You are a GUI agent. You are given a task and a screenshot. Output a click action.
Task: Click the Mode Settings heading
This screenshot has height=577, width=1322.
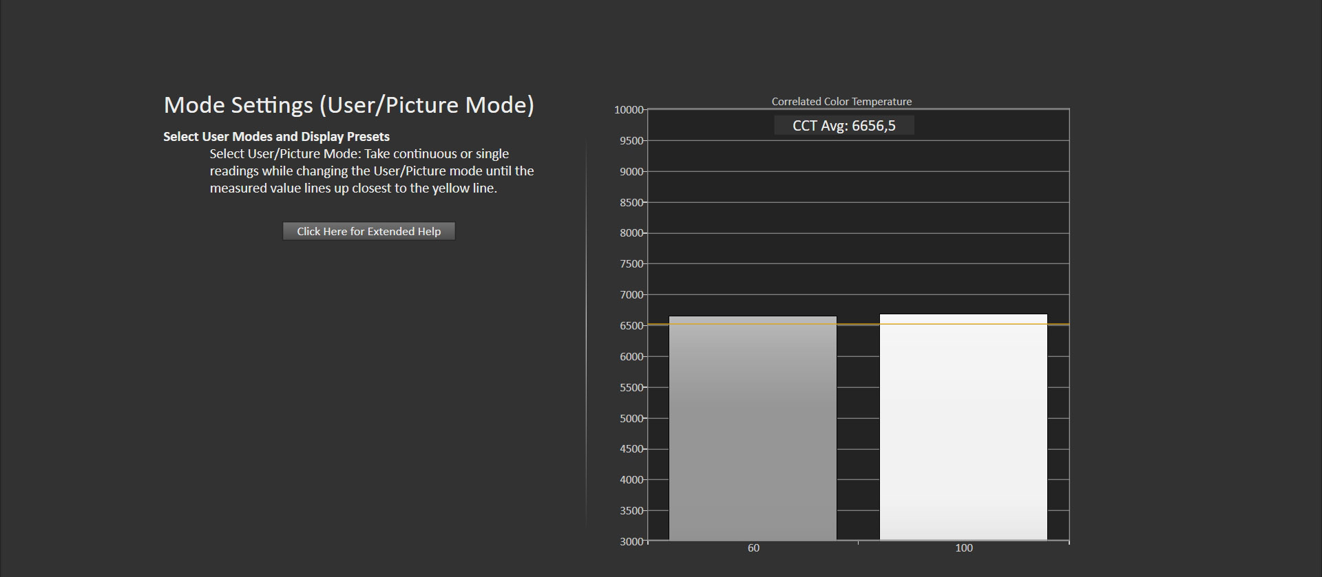[348, 105]
